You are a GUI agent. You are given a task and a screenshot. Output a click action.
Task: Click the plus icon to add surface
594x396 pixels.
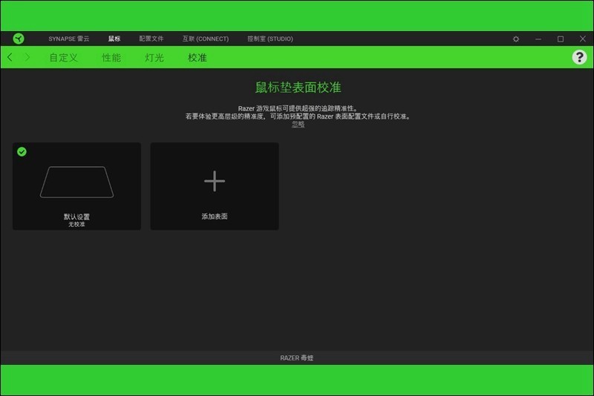pos(215,181)
